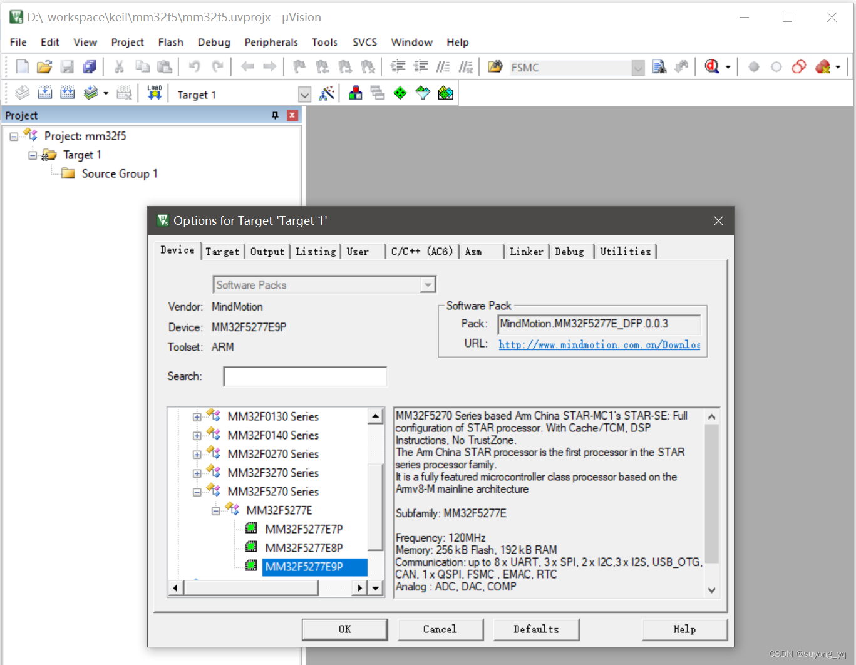The height and width of the screenshot is (665, 856).
Task: Click the New file icon
Action: [x=22, y=66]
